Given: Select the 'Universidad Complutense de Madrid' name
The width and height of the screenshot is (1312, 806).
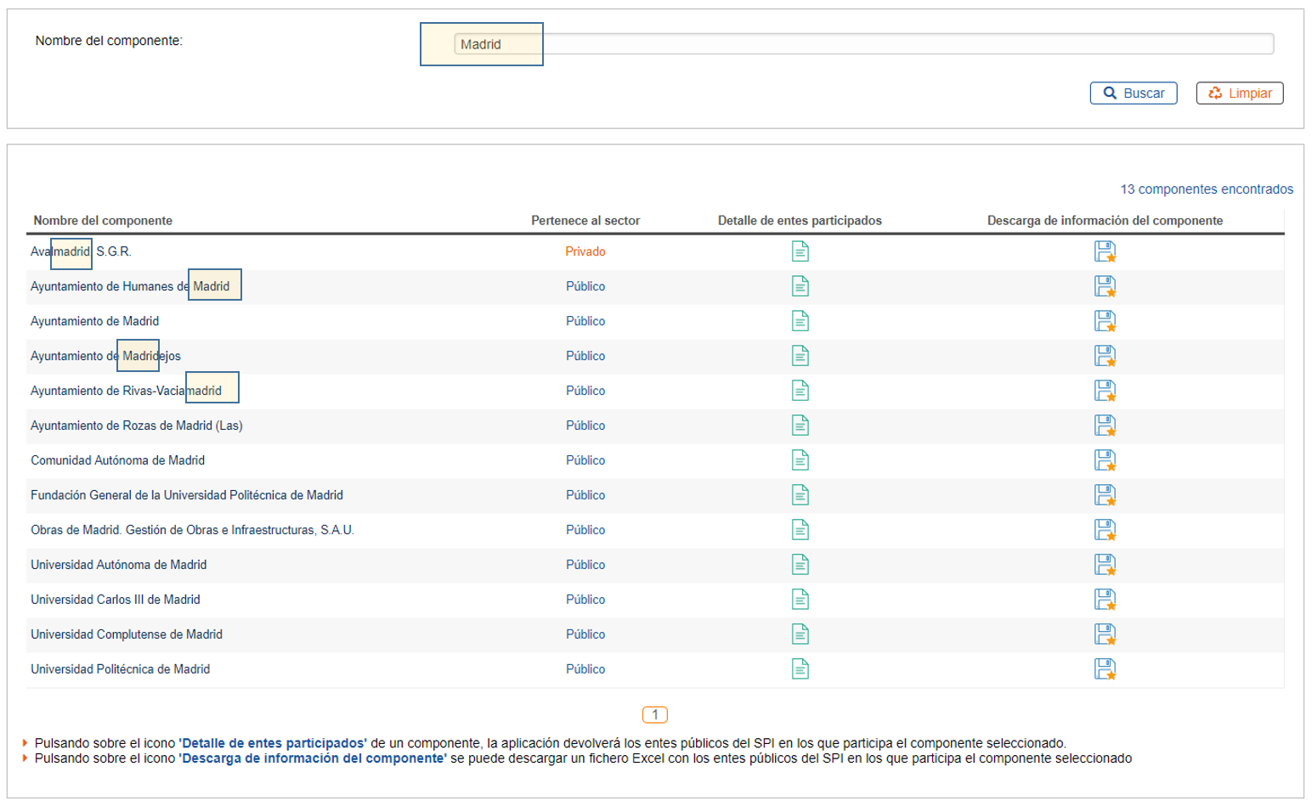Looking at the screenshot, I should (127, 634).
